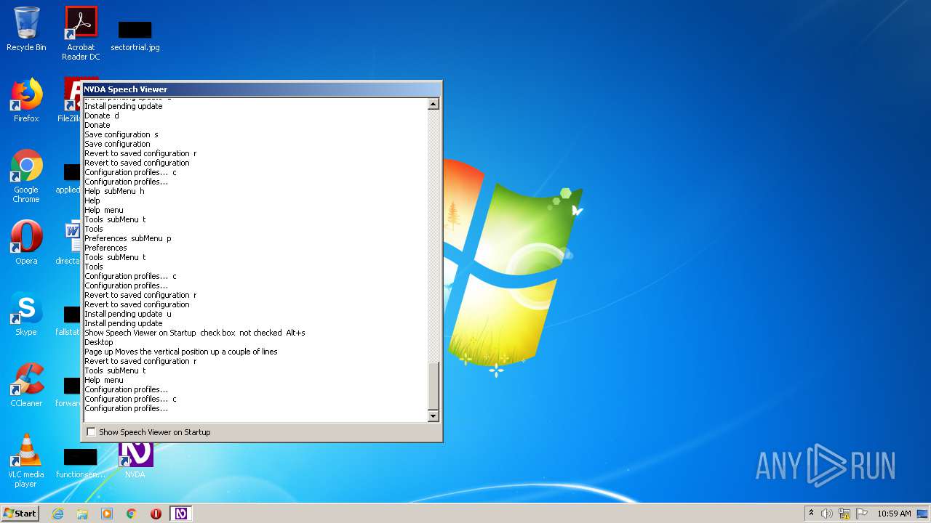The image size is (931, 523).
Task: Click the 'Save configuration s' line
Action: [x=121, y=134]
